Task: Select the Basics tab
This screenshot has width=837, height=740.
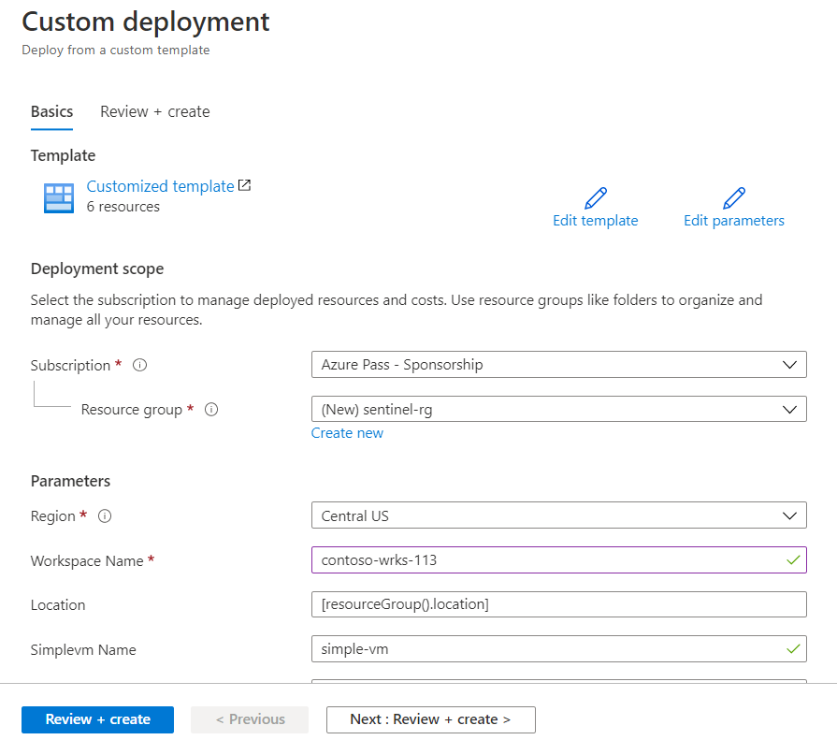Action: [x=51, y=111]
